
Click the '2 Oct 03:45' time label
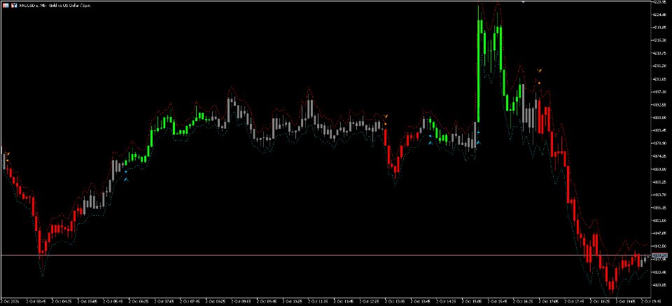click(x=36, y=301)
